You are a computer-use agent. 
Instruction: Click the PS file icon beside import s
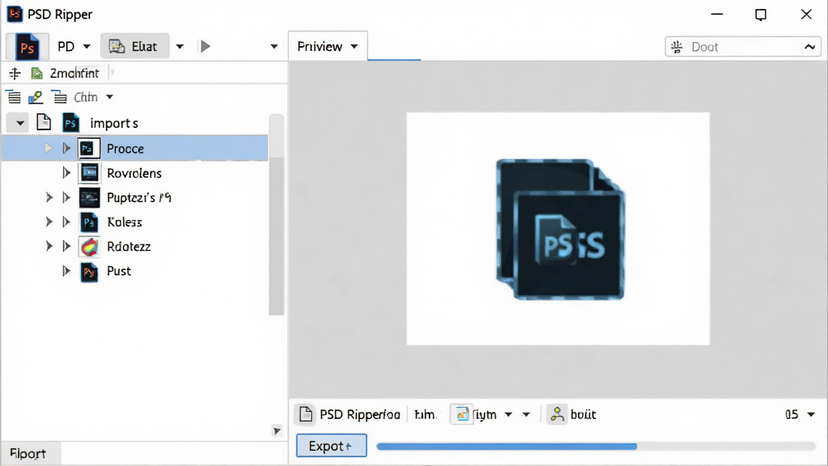pos(71,123)
